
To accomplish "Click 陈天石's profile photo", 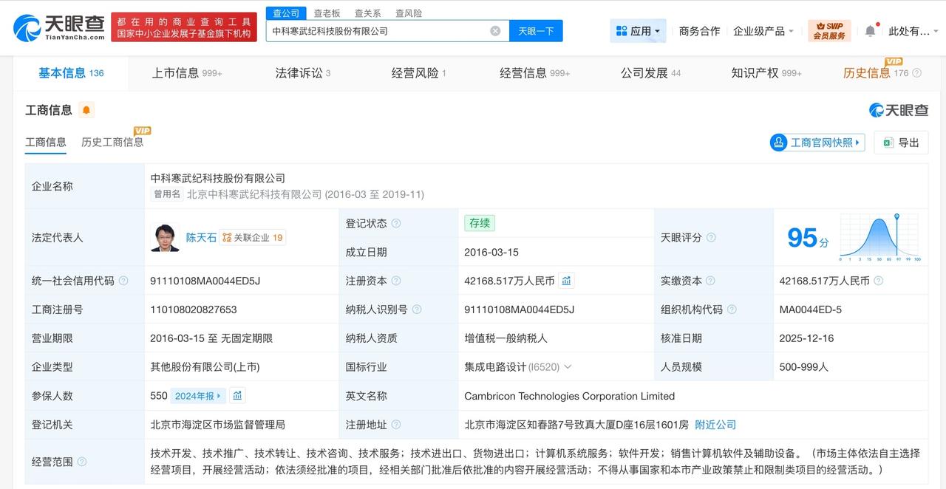I will point(164,237).
